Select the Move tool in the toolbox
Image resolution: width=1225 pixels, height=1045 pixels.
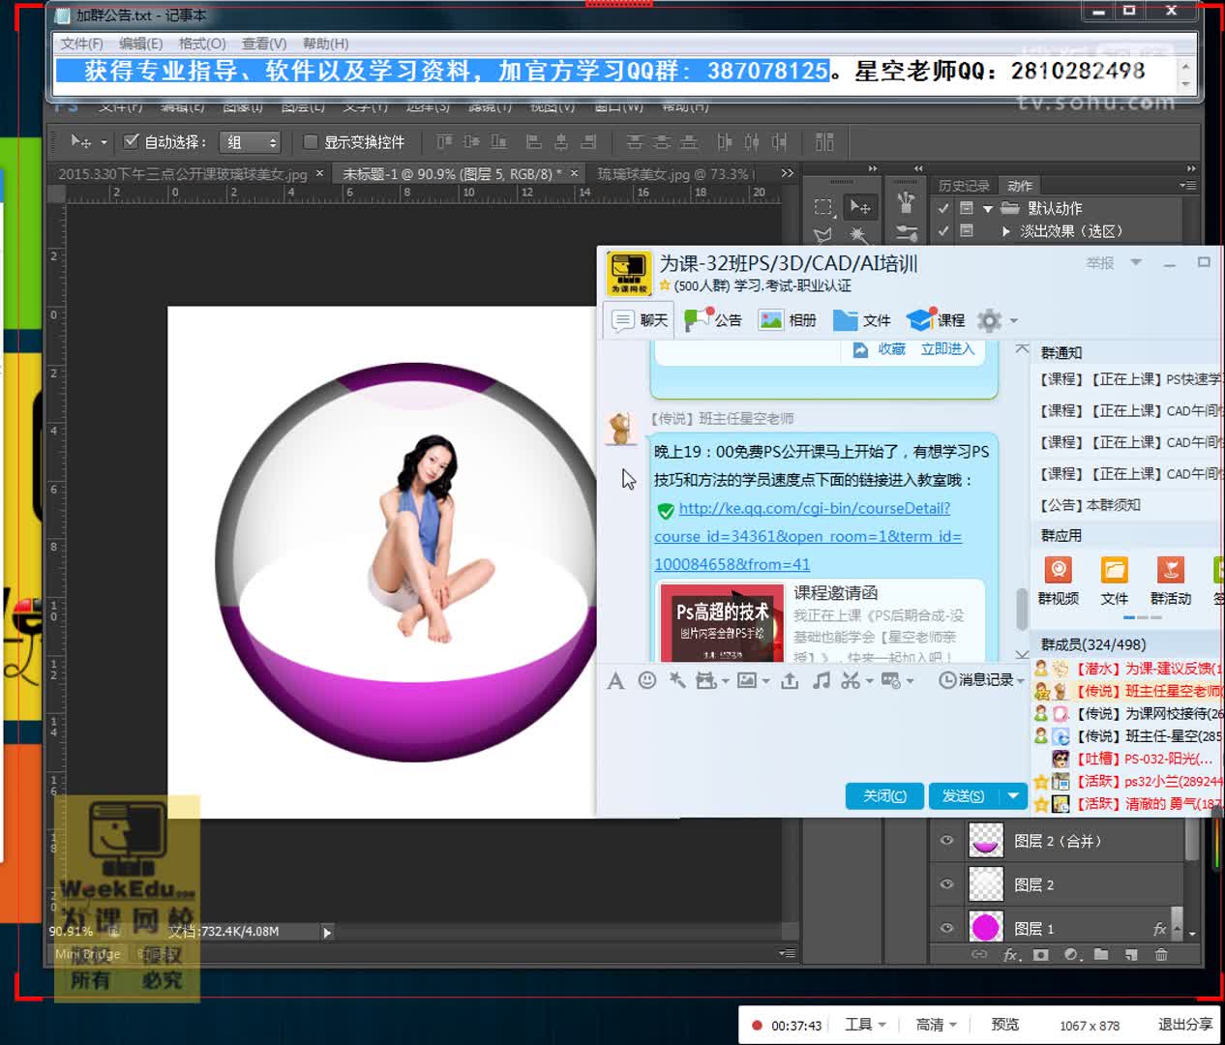coord(859,206)
